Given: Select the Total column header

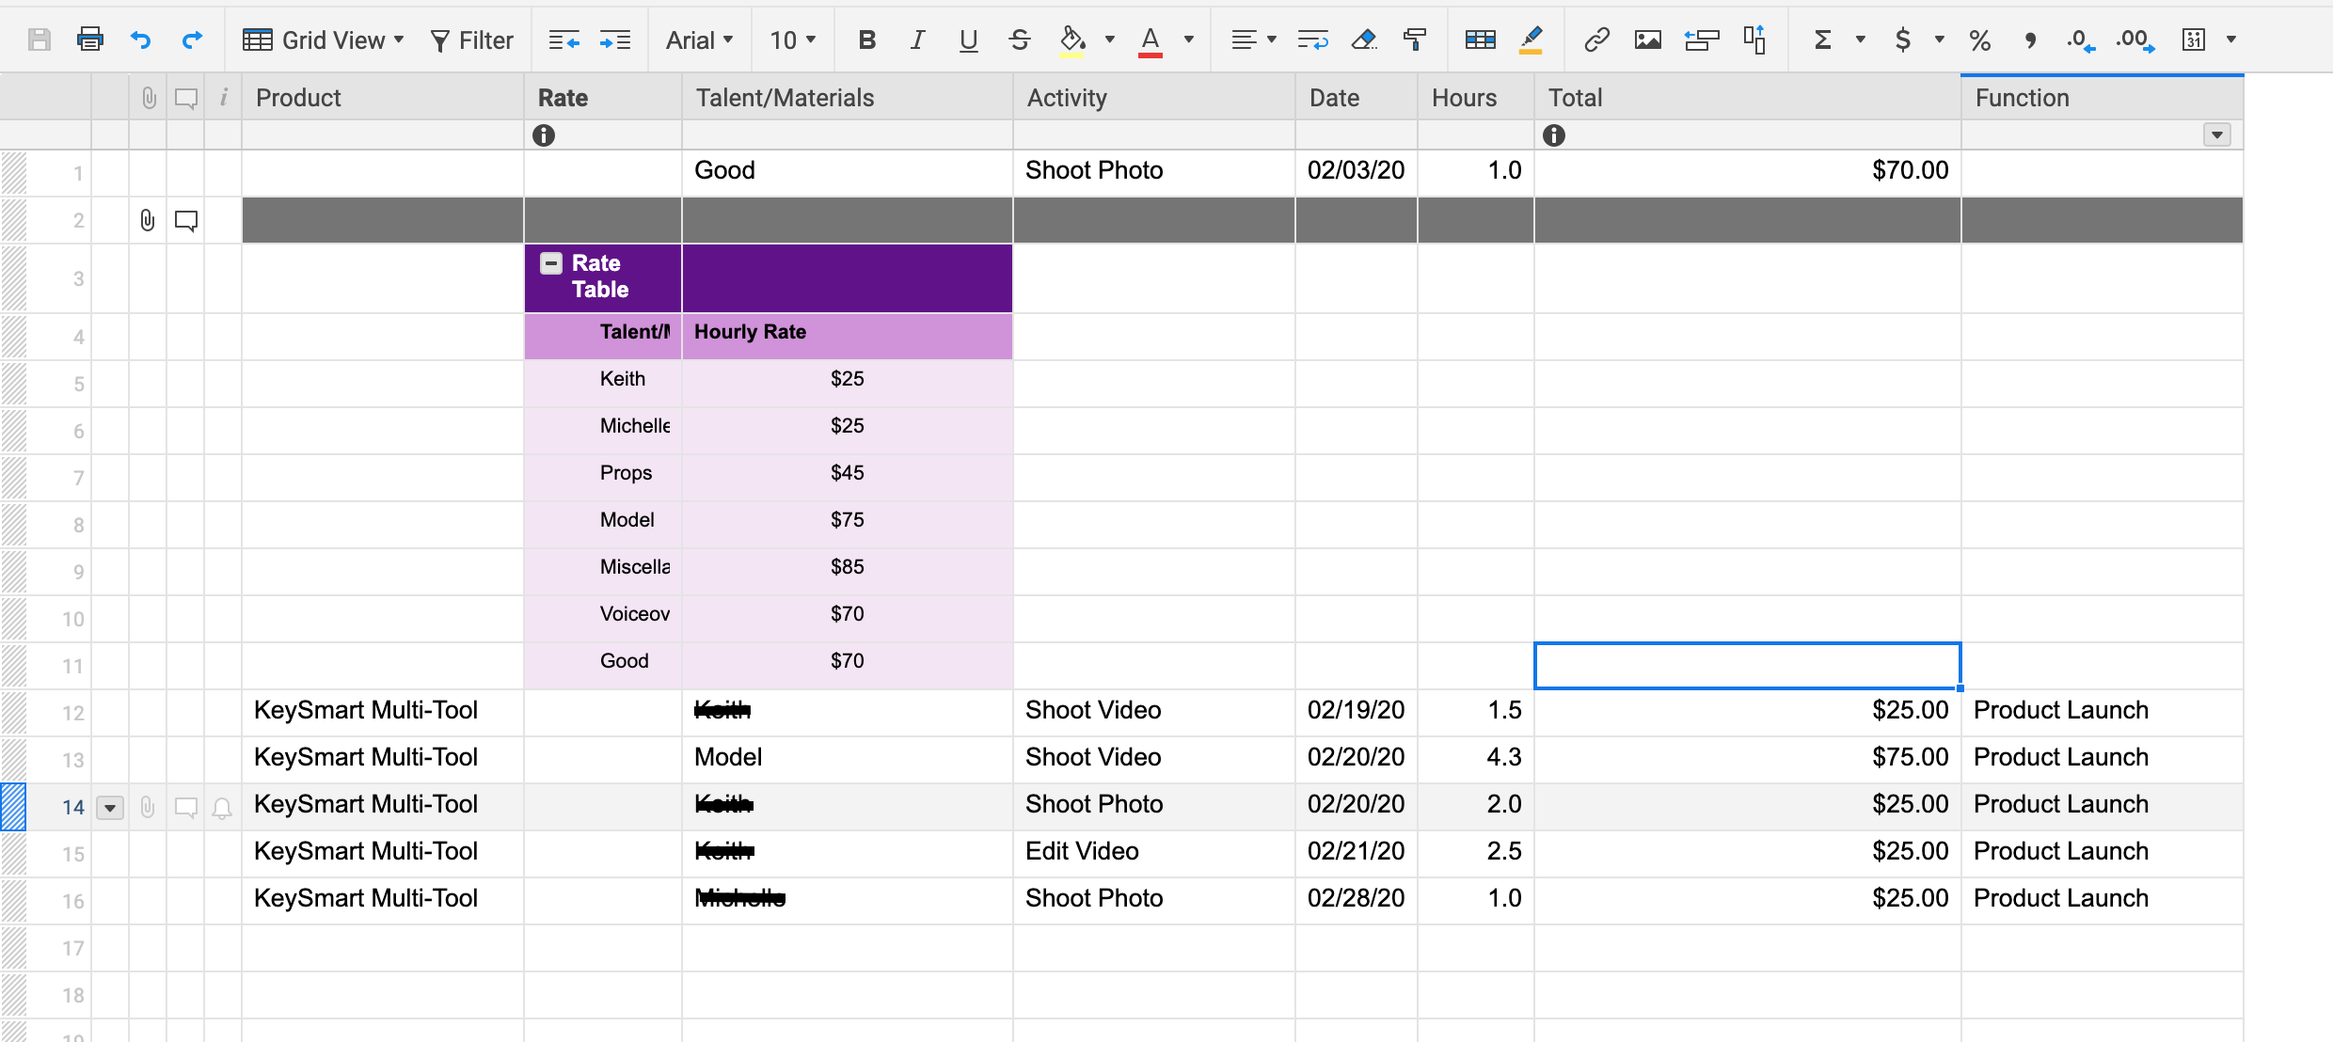Looking at the screenshot, I should pos(1748,98).
